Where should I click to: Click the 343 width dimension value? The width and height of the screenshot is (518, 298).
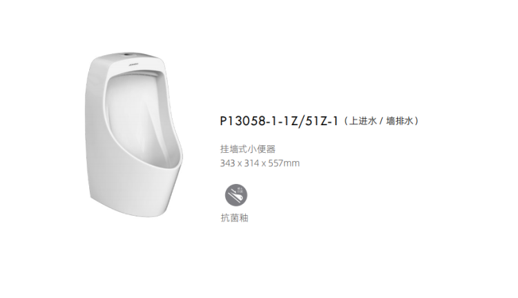tap(227, 163)
